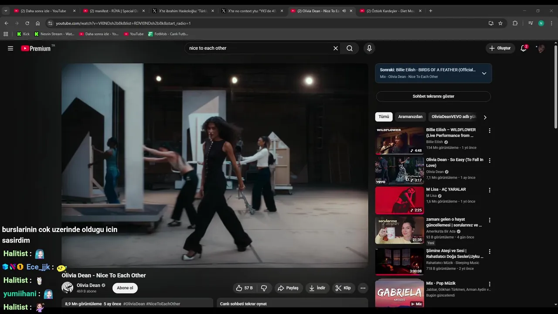
Task: Open options for Şömine Ateşi ve Sesi video
Action: (x=490, y=252)
